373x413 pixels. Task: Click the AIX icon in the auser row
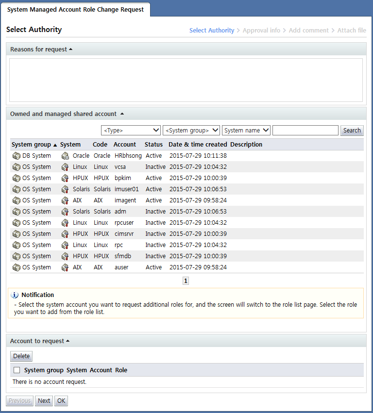(65, 267)
